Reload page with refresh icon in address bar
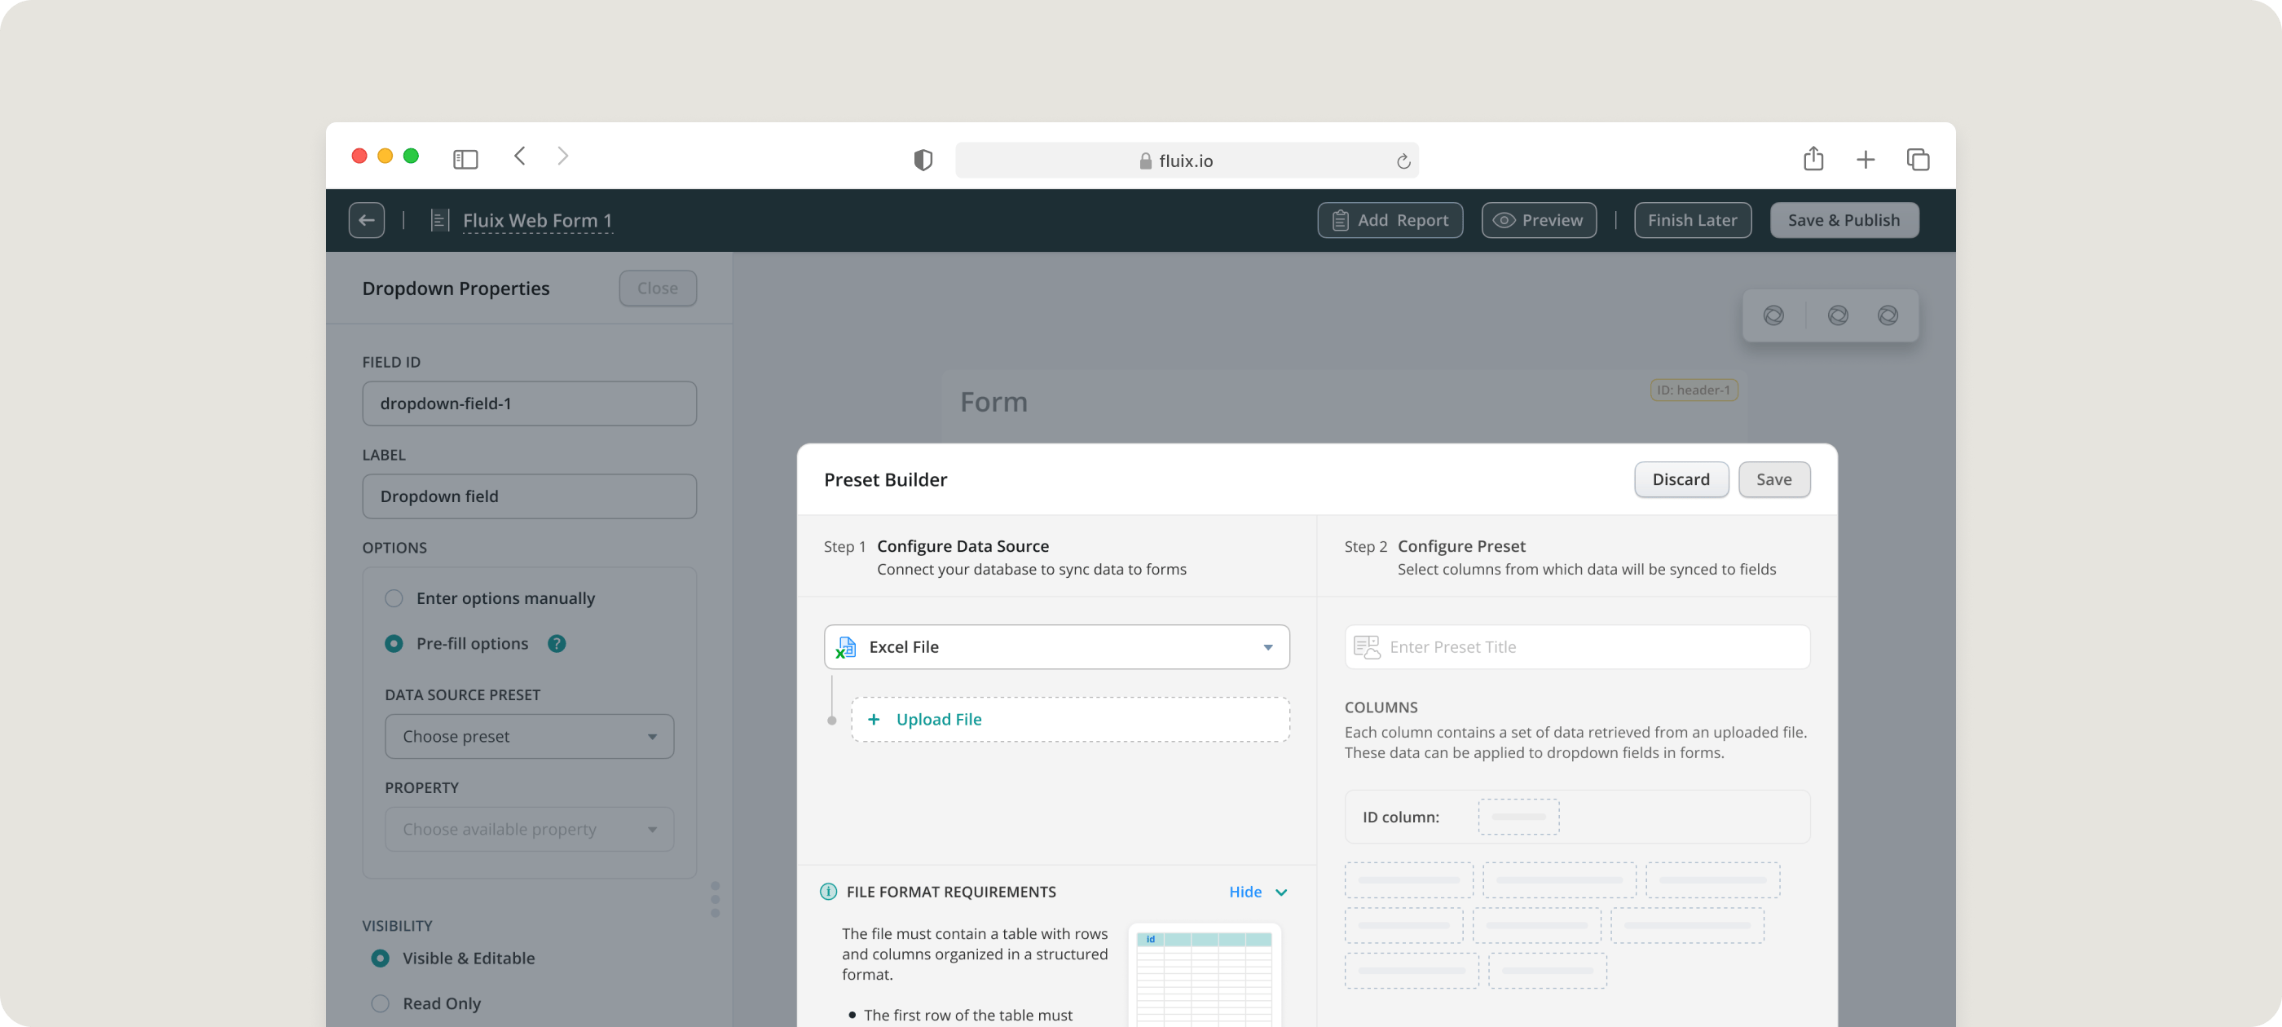Image resolution: width=2282 pixels, height=1027 pixels. (1403, 161)
